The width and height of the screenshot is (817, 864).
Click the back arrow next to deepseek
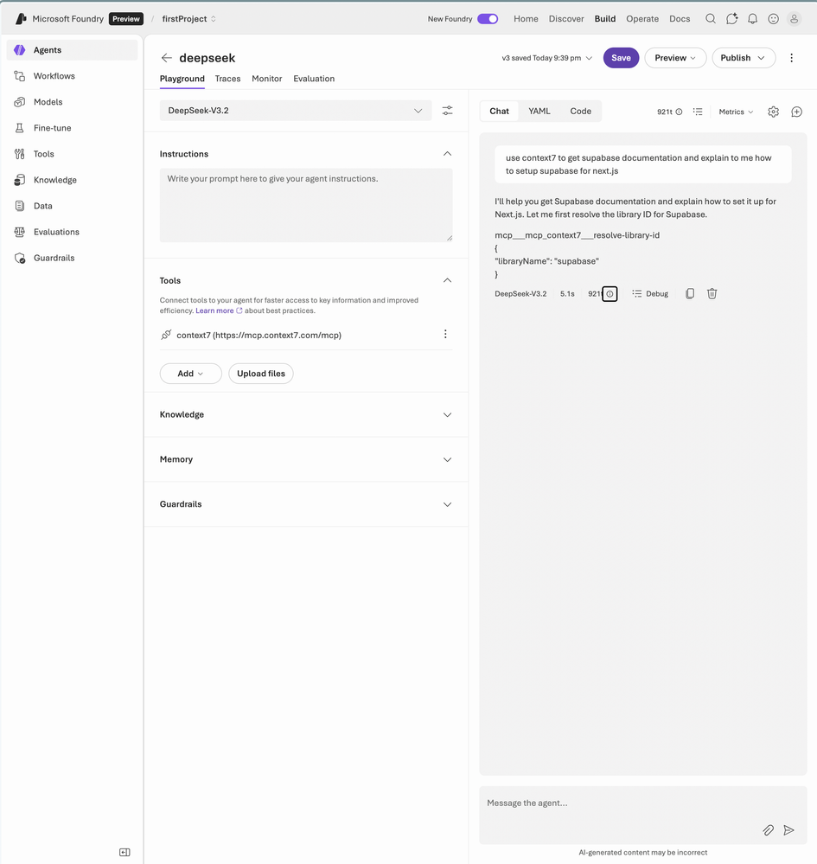click(x=166, y=58)
